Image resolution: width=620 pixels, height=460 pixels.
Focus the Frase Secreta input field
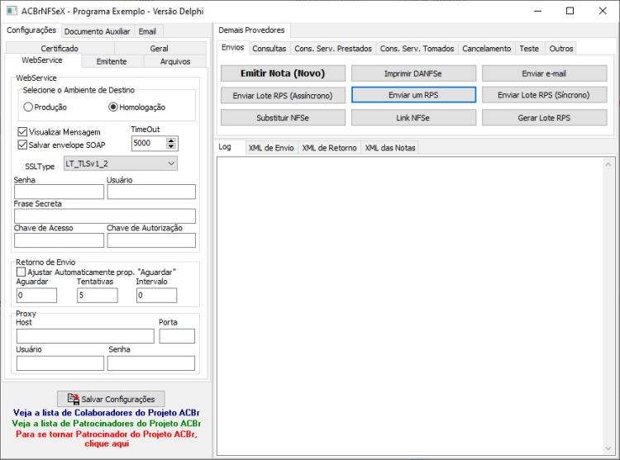(x=105, y=216)
